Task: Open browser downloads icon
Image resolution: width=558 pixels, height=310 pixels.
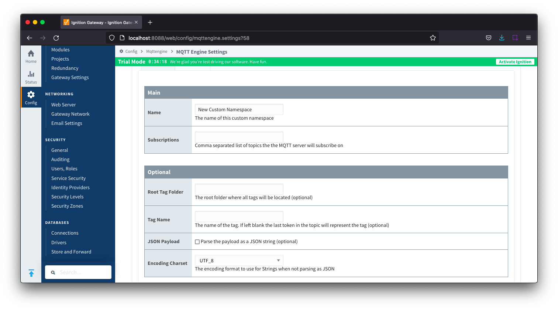Action: tap(502, 38)
